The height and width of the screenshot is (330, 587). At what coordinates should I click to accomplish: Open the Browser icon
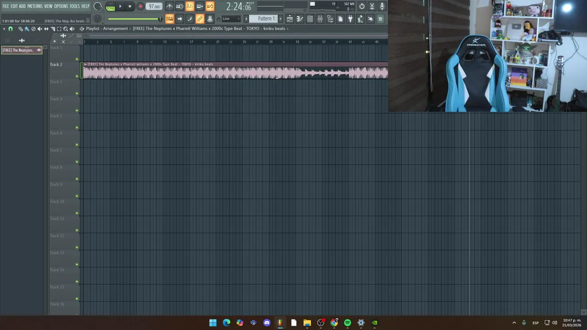330,19
